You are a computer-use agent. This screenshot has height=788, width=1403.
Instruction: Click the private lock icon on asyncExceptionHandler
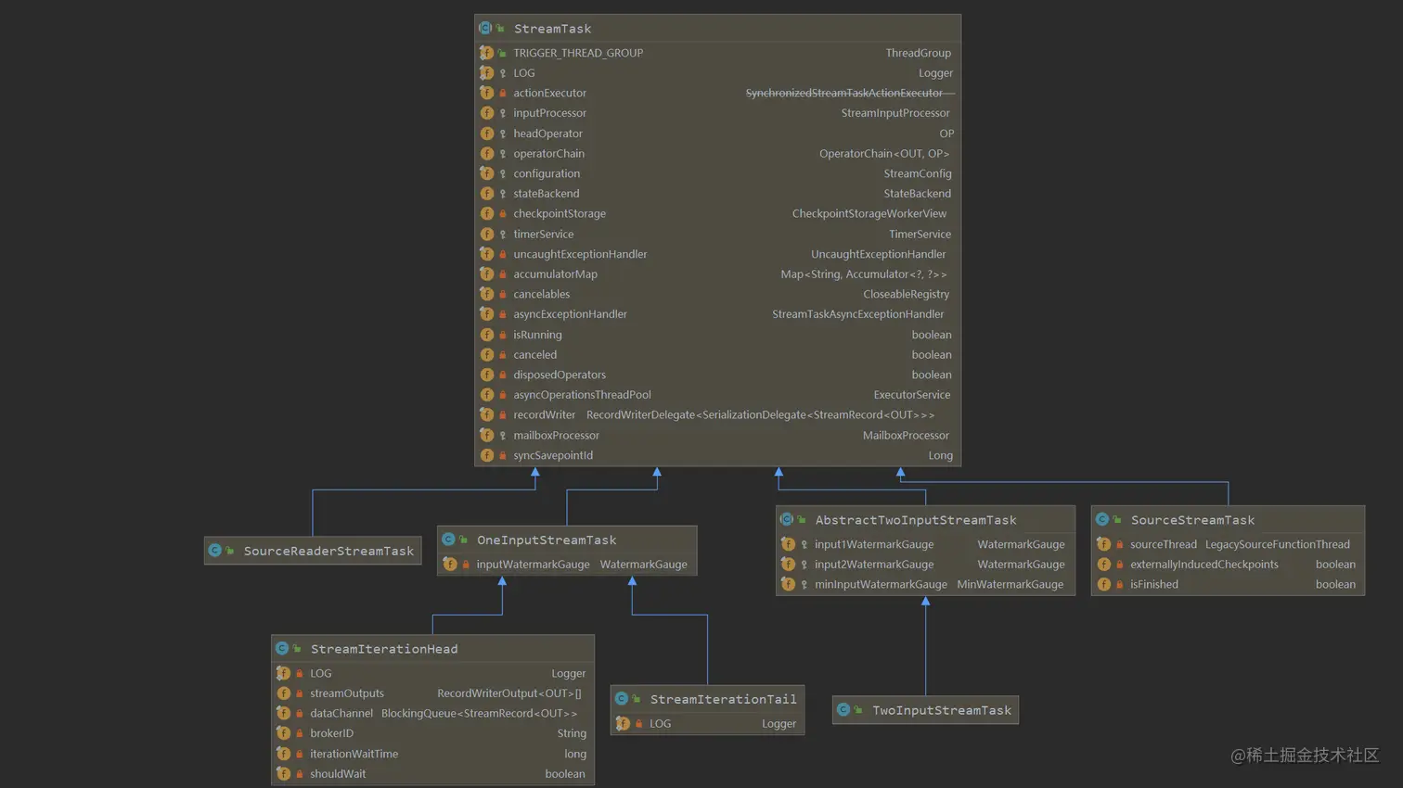click(503, 314)
